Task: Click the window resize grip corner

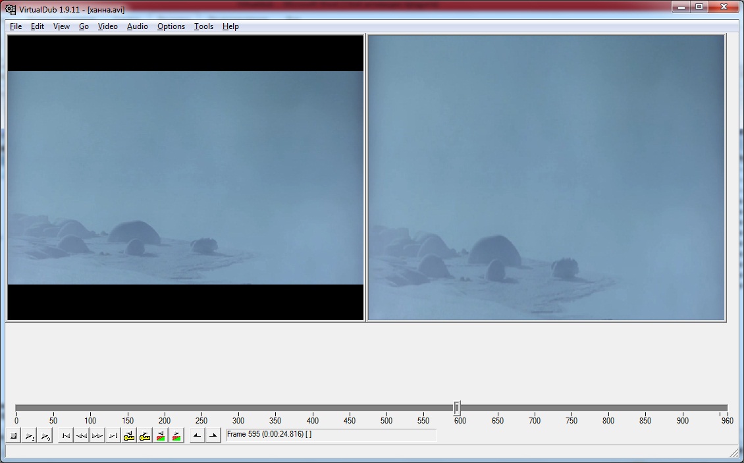Action: tap(733, 454)
